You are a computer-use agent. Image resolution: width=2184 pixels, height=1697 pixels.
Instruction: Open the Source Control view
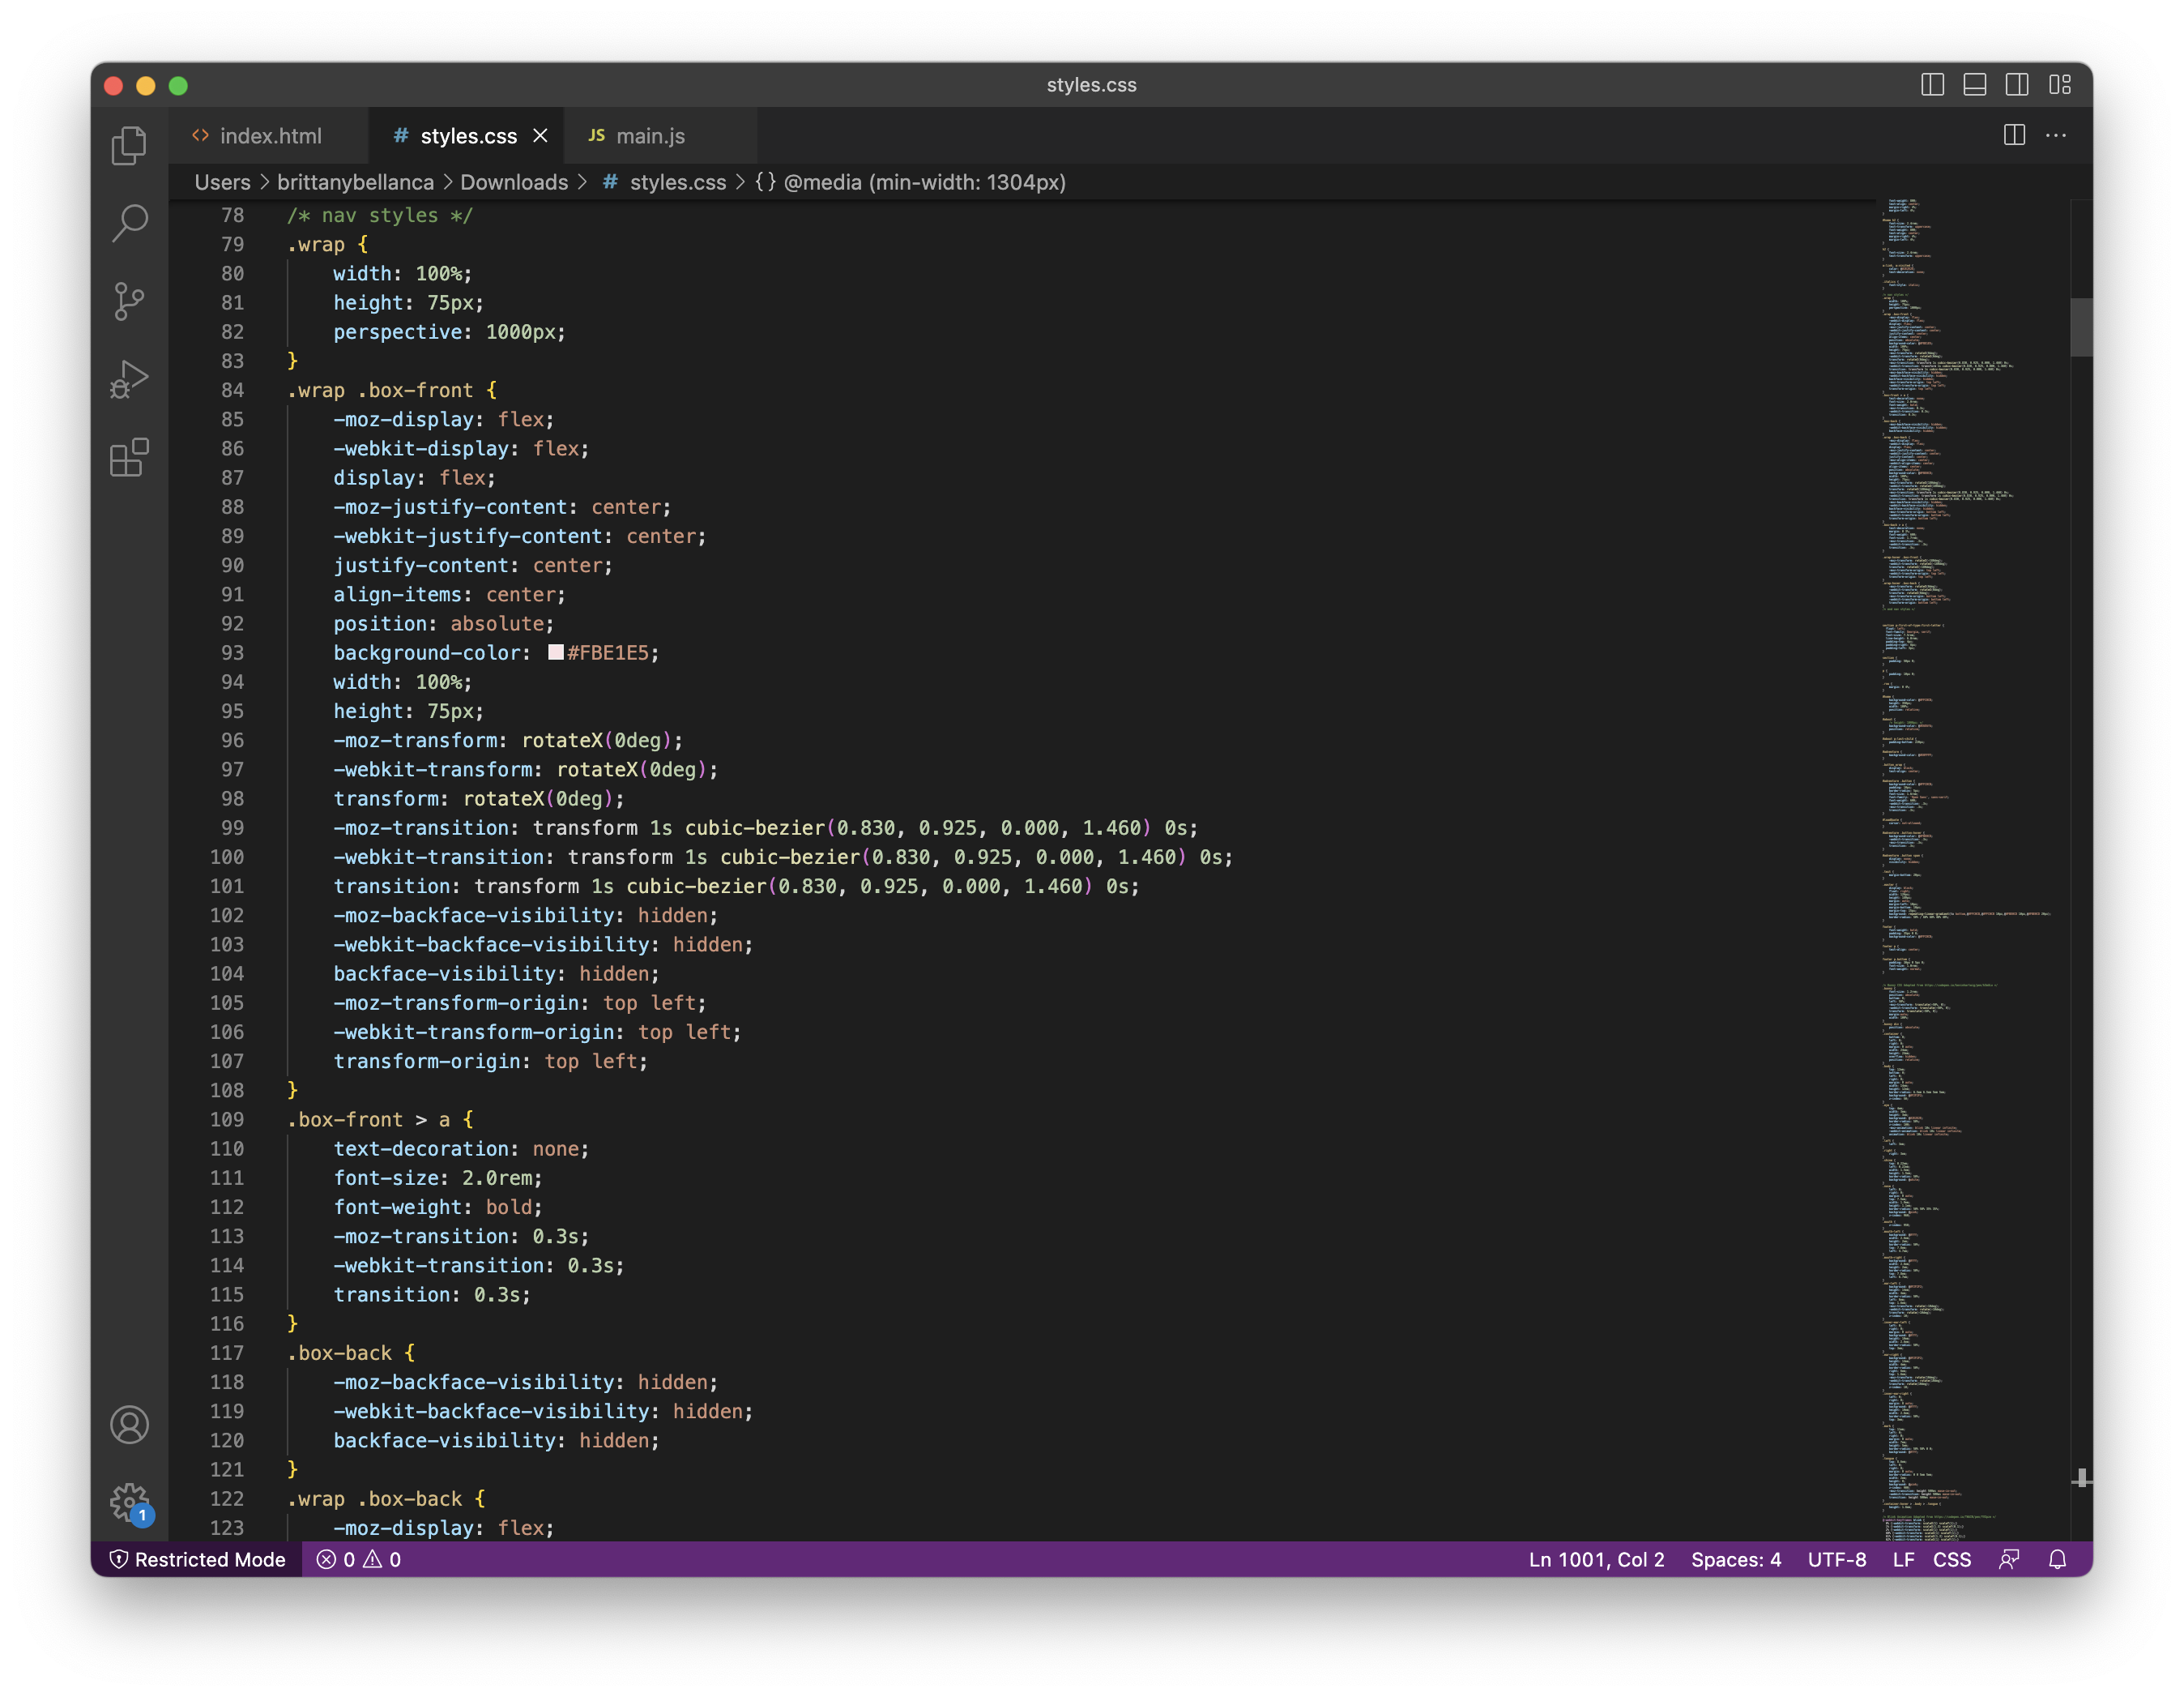(x=129, y=301)
